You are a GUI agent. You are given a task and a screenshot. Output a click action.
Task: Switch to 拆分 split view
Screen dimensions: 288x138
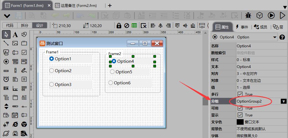pos(25,25)
